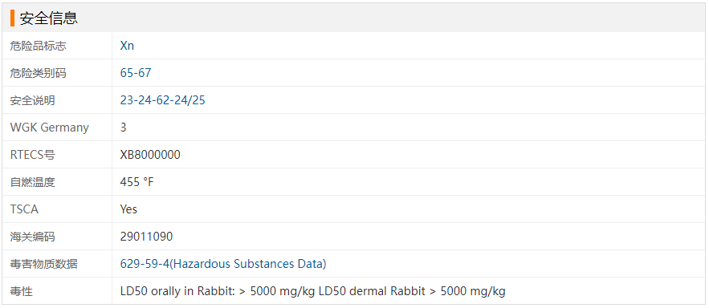Click the 安全信息 section heading

pyautogui.click(x=49, y=18)
